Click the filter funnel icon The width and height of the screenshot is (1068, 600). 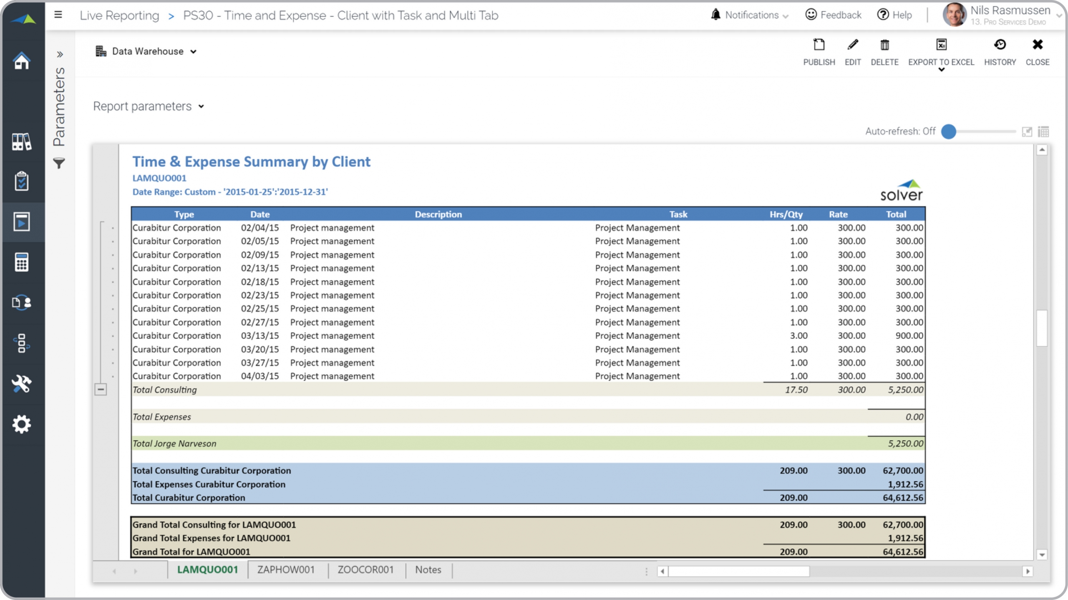coord(59,163)
